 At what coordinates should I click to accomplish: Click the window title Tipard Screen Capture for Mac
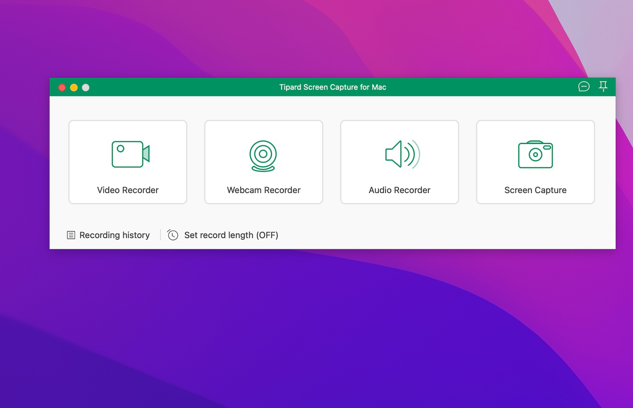333,87
